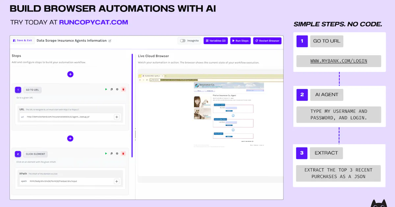Click the xpath input field of step 2
The image size is (395, 207).
(x=70, y=181)
